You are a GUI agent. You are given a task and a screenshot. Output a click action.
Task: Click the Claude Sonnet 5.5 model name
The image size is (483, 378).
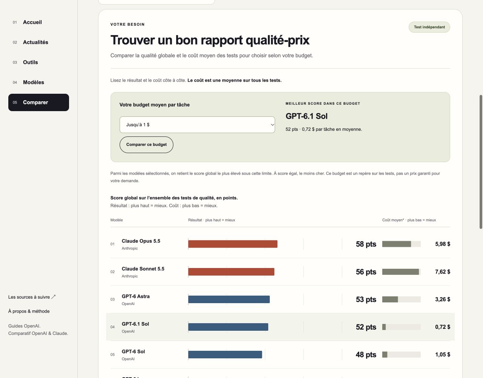coord(143,269)
